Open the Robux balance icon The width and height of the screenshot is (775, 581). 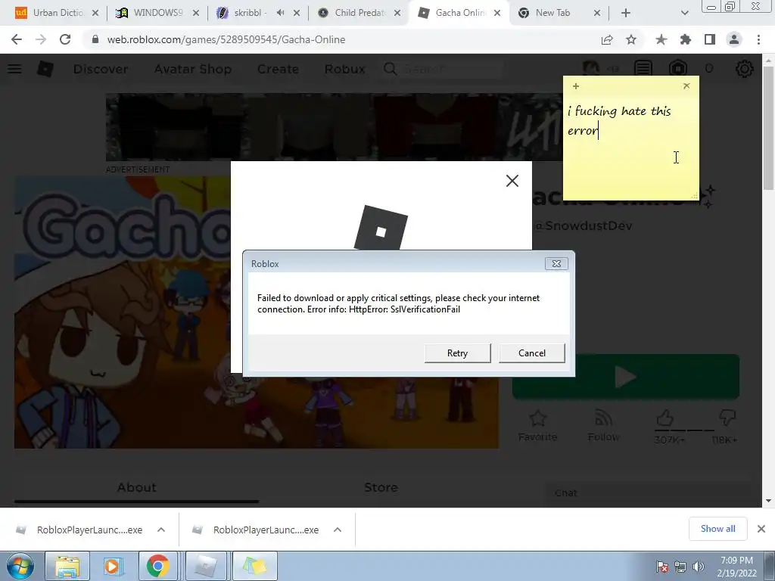click(x=678, y=69)
